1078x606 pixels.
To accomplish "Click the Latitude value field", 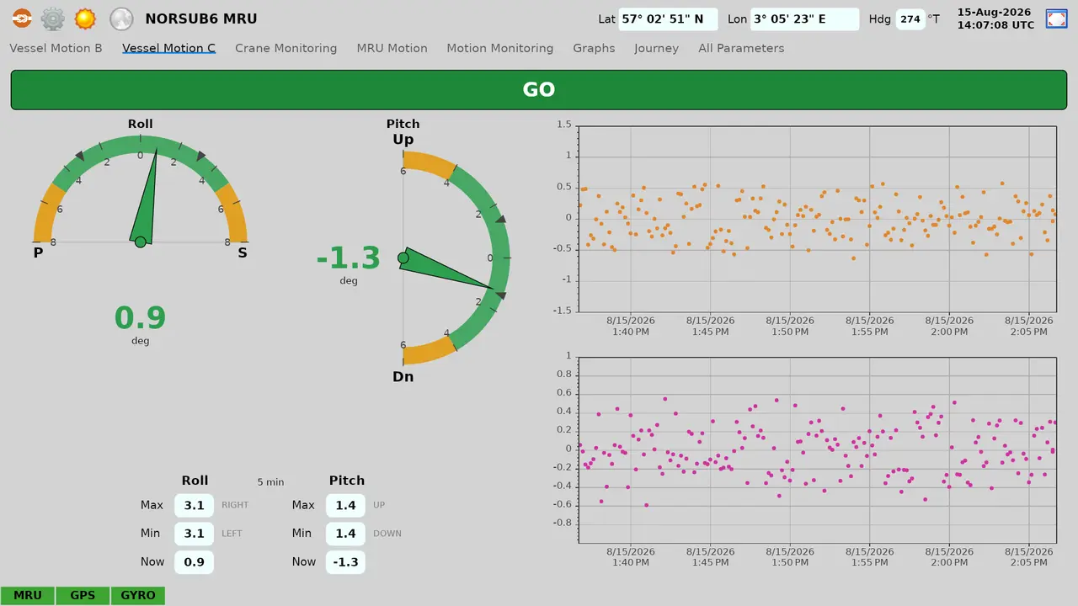I will [x=668, y=19].
